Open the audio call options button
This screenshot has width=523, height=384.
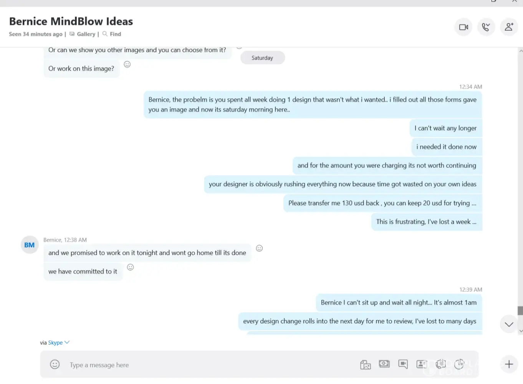tap(486, 27)
